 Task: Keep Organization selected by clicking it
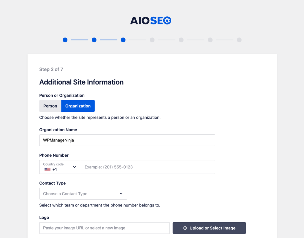tap(78, 106)
